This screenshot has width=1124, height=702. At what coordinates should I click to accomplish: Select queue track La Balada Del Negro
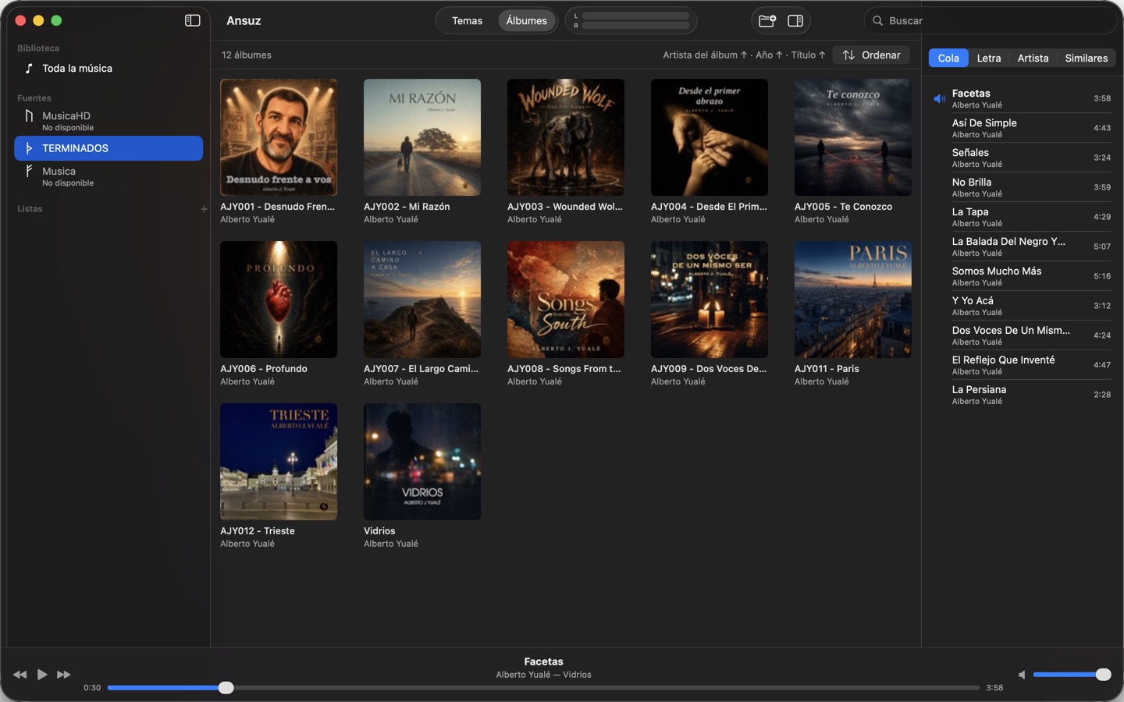click(x=1022, y=246)
